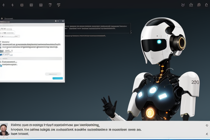Click the second icon in top-right icon group

pos(191,5)
